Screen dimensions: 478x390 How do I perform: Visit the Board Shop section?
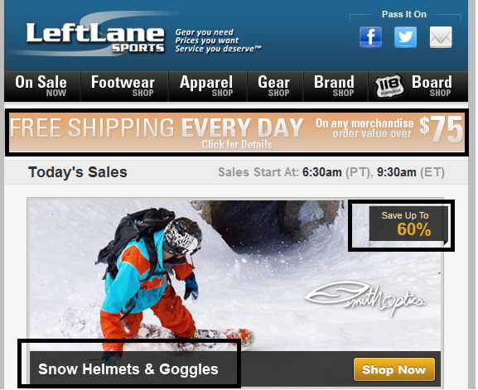pos(432,86)
